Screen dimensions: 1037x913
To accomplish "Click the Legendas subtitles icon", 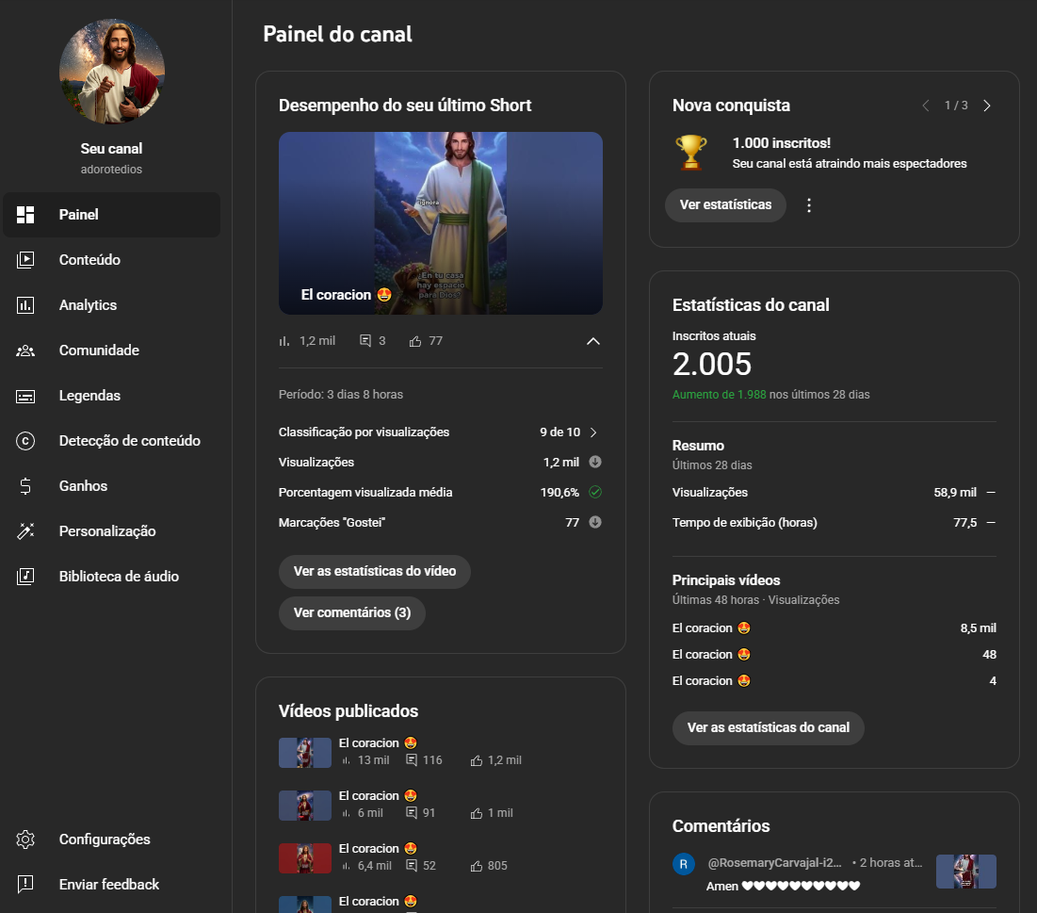I will pos(25,396).
